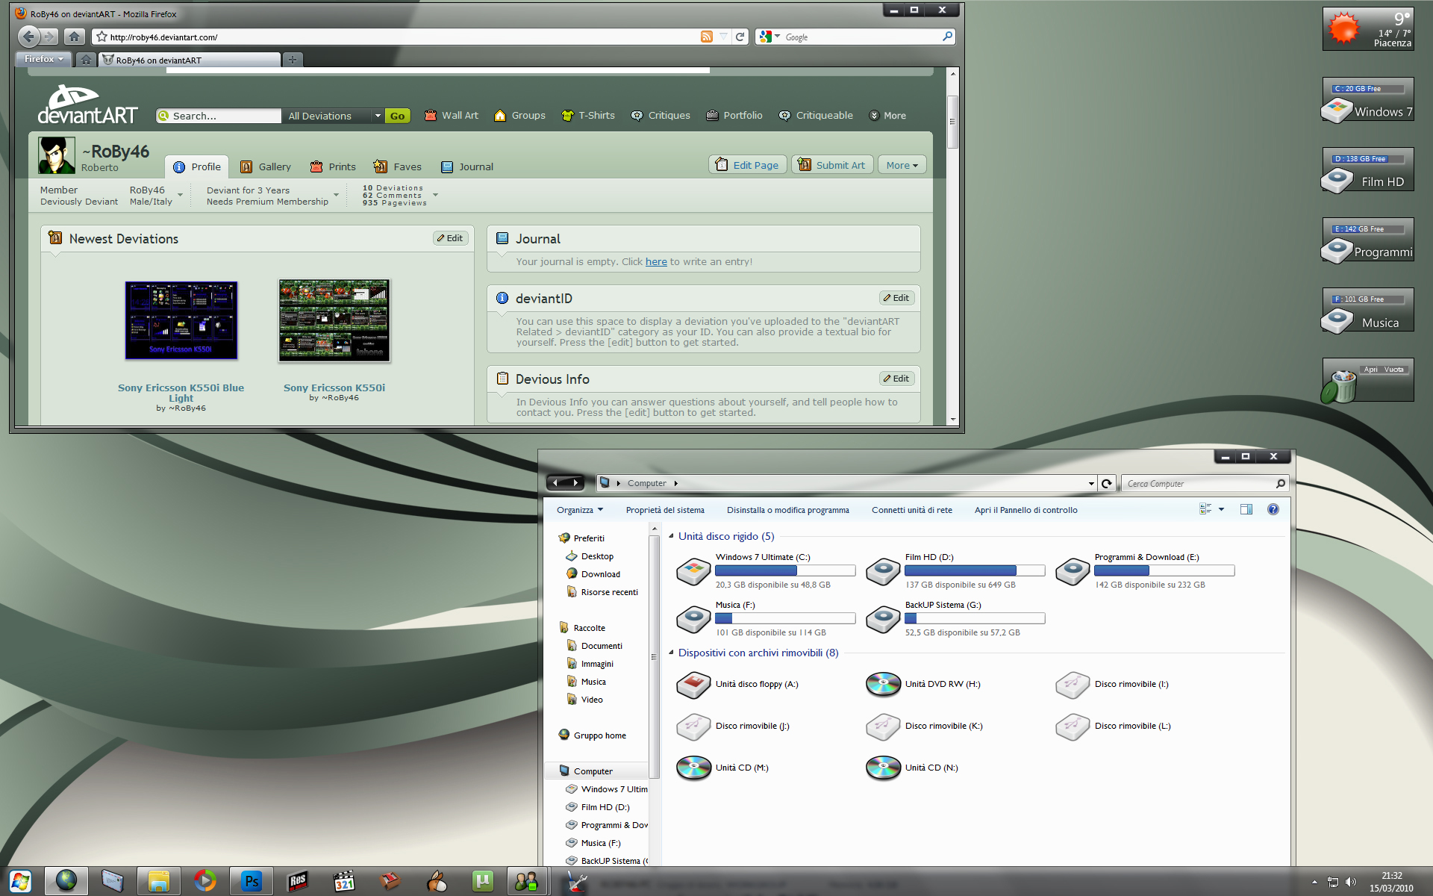1433x896 pixels.
Task: Reload the page in Firefox
Action: tap(740, 37)
